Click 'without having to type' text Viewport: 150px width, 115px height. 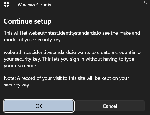point(110,59)
